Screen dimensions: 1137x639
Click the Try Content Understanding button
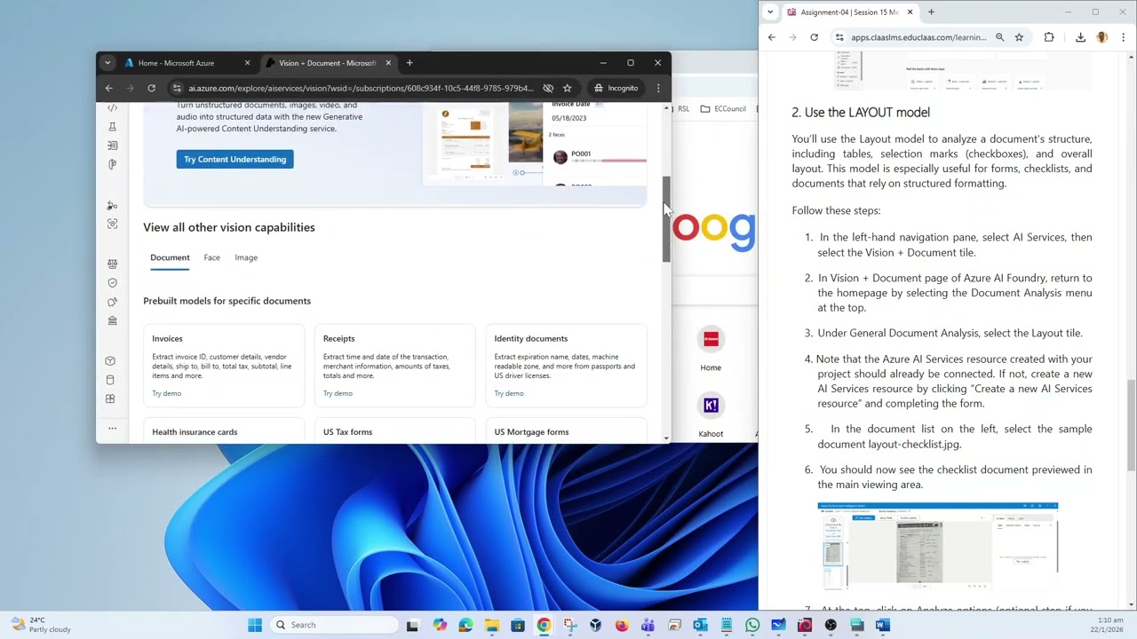click(x=235, y=159)
